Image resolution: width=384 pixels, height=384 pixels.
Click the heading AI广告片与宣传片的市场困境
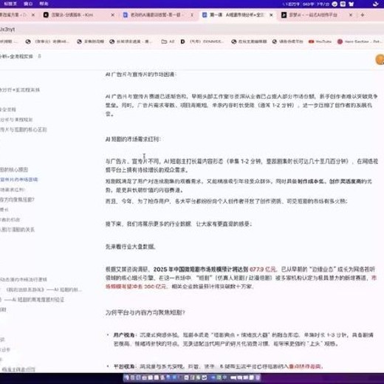[x=141, y=74]
